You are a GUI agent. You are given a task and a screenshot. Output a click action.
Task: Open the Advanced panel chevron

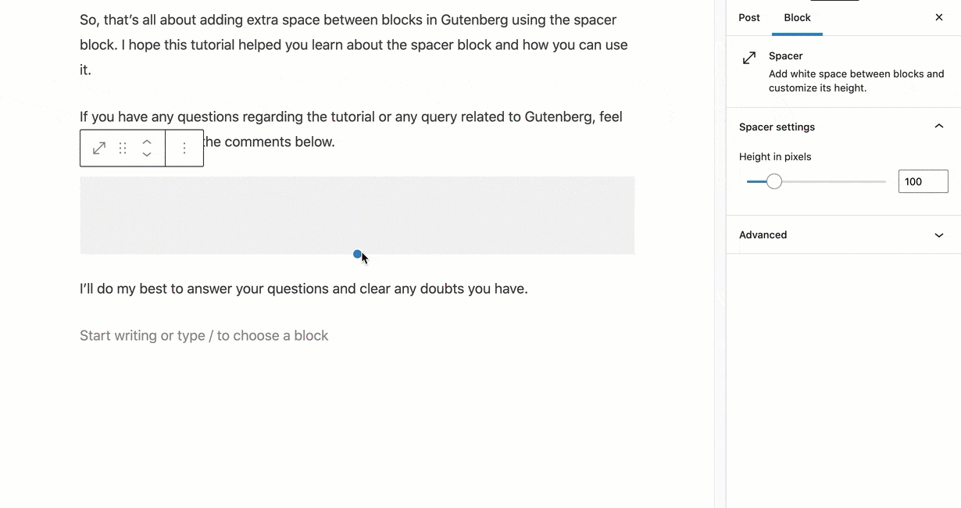(939, 234)
